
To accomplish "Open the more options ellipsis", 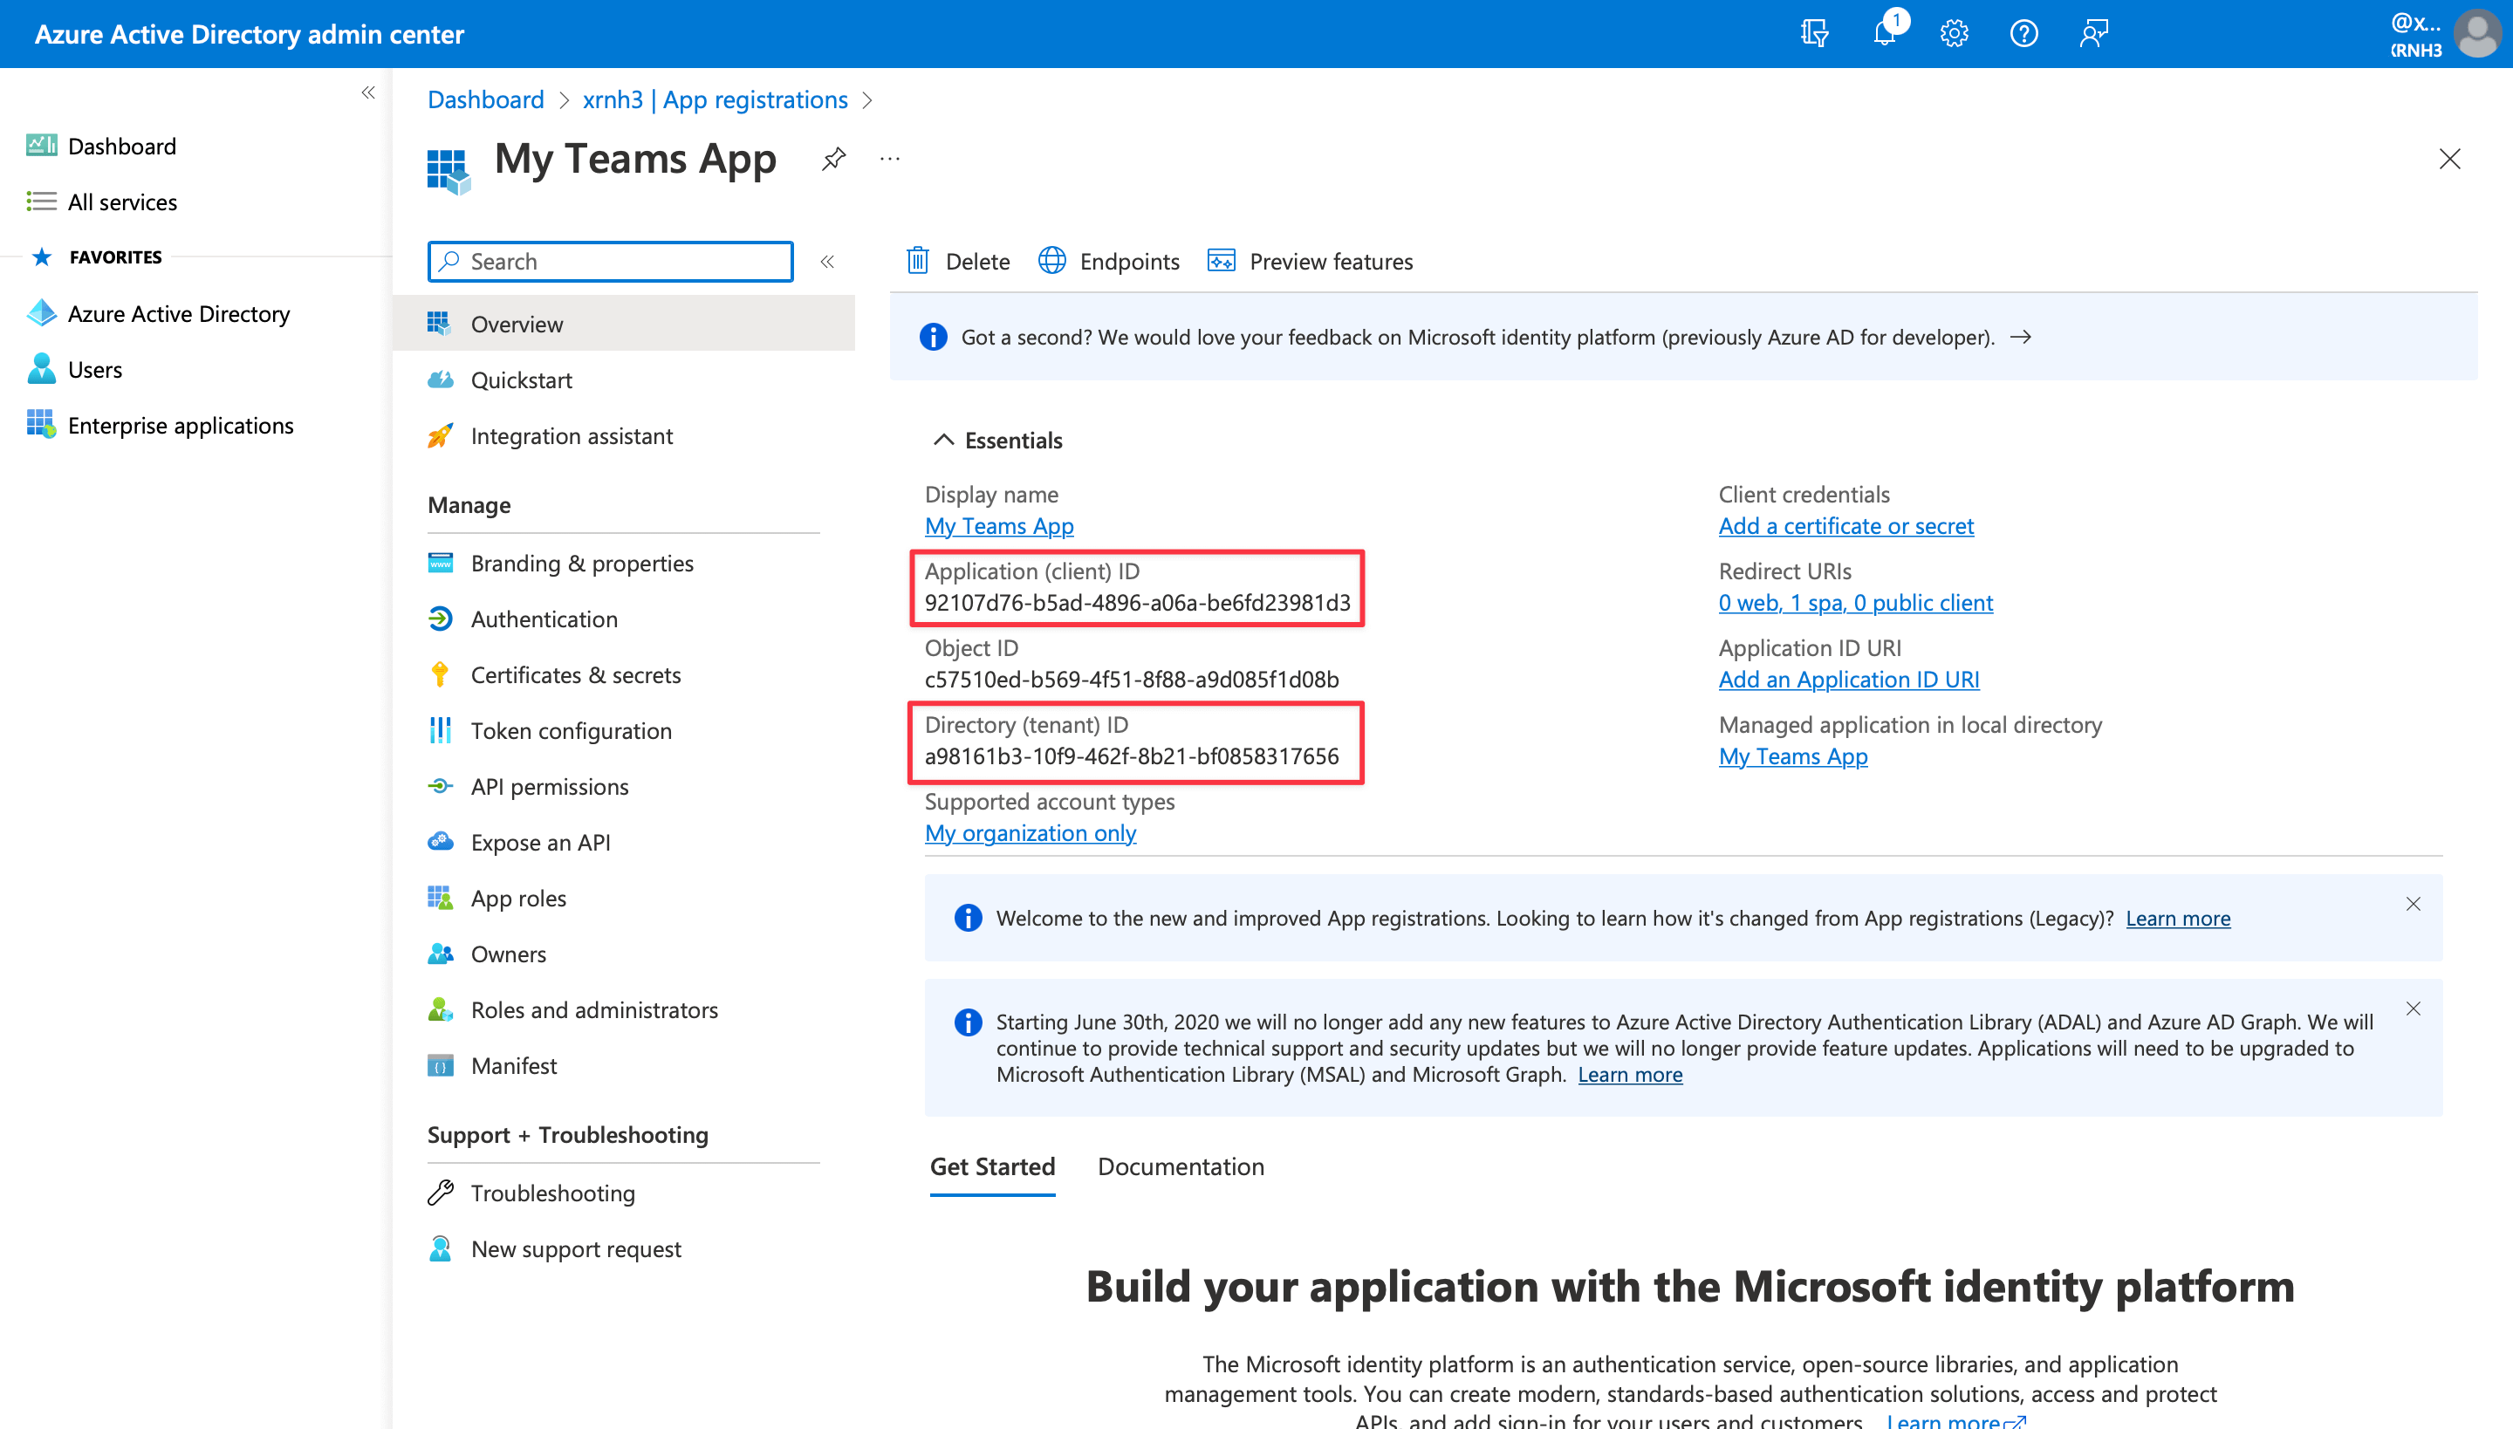I will (x=890, y=158).
